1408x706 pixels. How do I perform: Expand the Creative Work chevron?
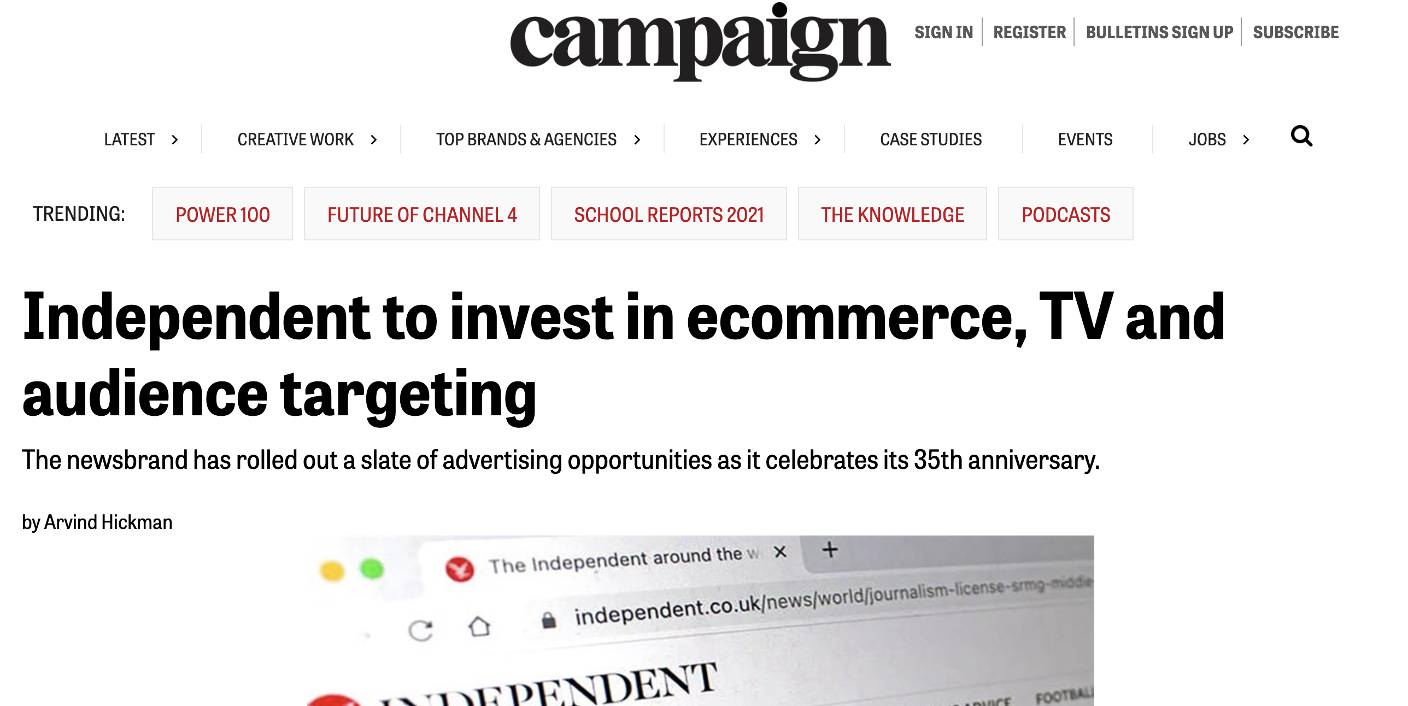(374, 140)
